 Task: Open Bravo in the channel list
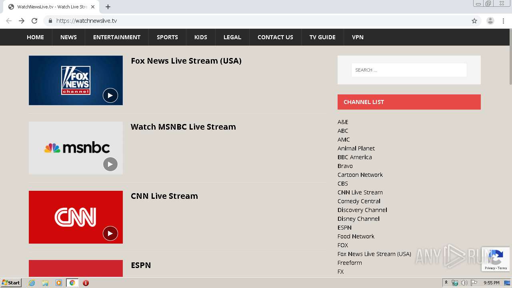345,166
